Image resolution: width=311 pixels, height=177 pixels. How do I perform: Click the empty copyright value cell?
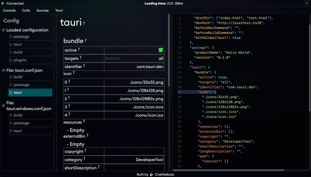point(134,151)
